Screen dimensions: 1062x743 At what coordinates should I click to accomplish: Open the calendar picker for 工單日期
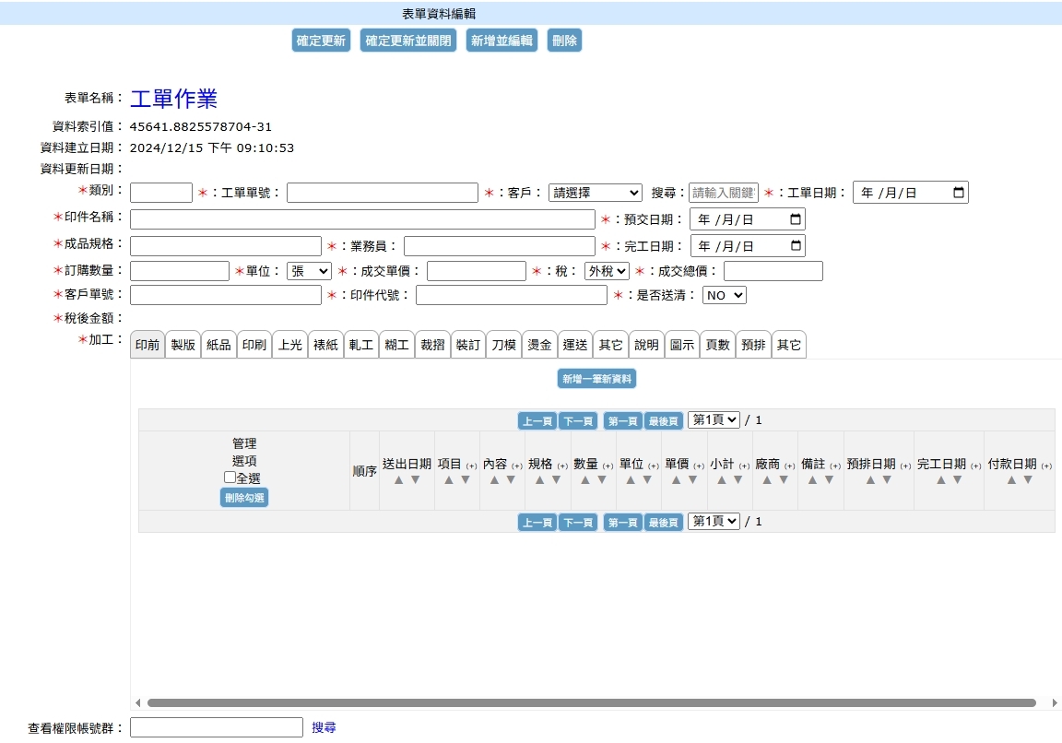[x=959, y=193]
